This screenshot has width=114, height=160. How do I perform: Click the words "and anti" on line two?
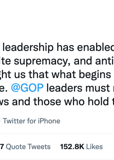click(x=94, y=61)
